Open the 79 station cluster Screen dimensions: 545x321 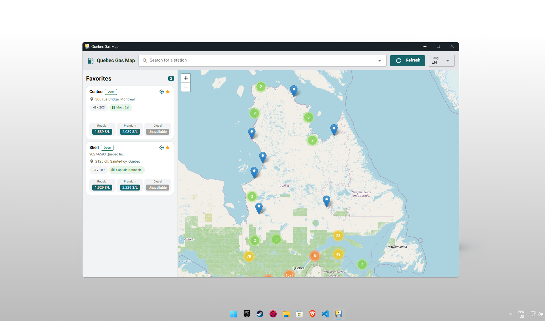click(x=249, y=257)
